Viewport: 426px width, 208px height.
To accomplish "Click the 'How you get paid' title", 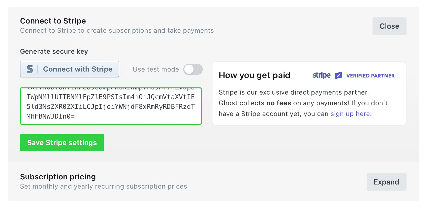I will (x=254, y=75).
